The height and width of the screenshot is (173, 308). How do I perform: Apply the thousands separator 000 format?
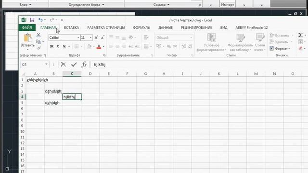[175, 46]
